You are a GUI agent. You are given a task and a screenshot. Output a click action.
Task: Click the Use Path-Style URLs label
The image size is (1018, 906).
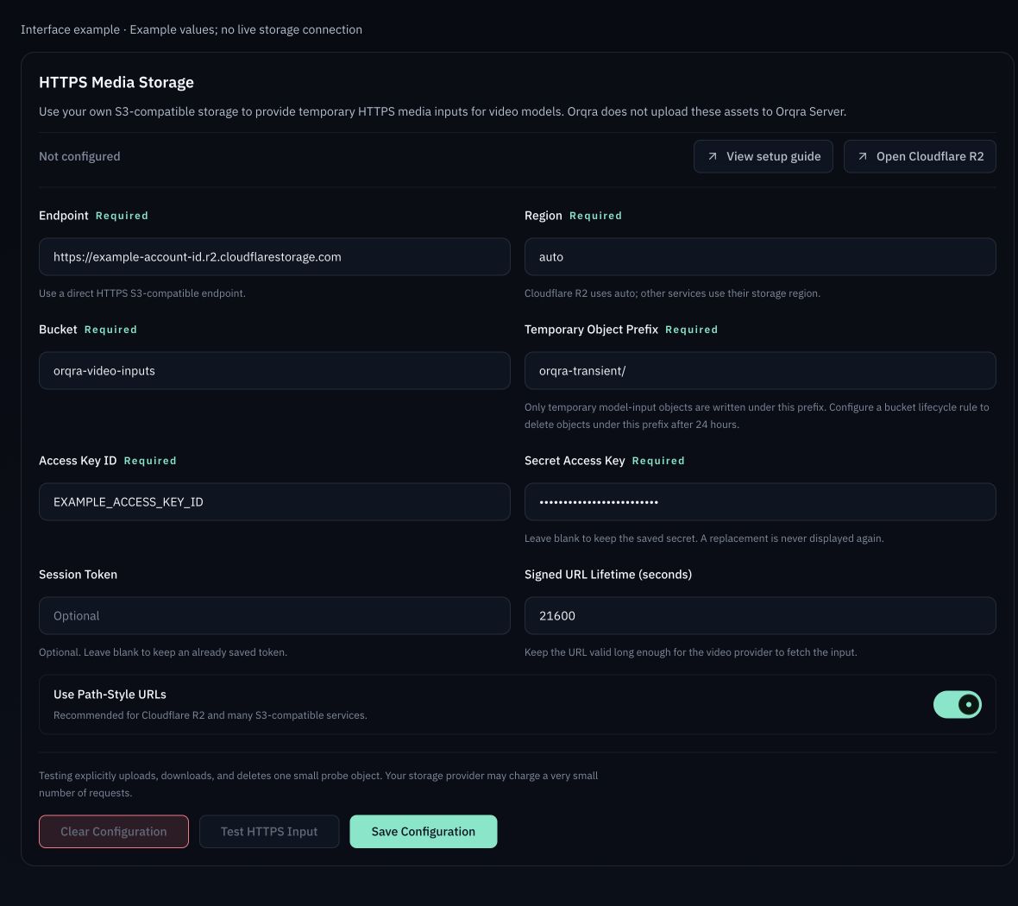click(110, 695)
